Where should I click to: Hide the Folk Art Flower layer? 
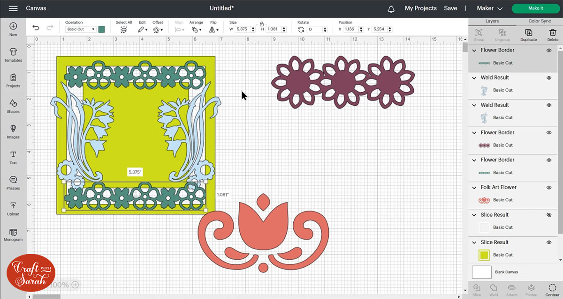click(549, 188)
